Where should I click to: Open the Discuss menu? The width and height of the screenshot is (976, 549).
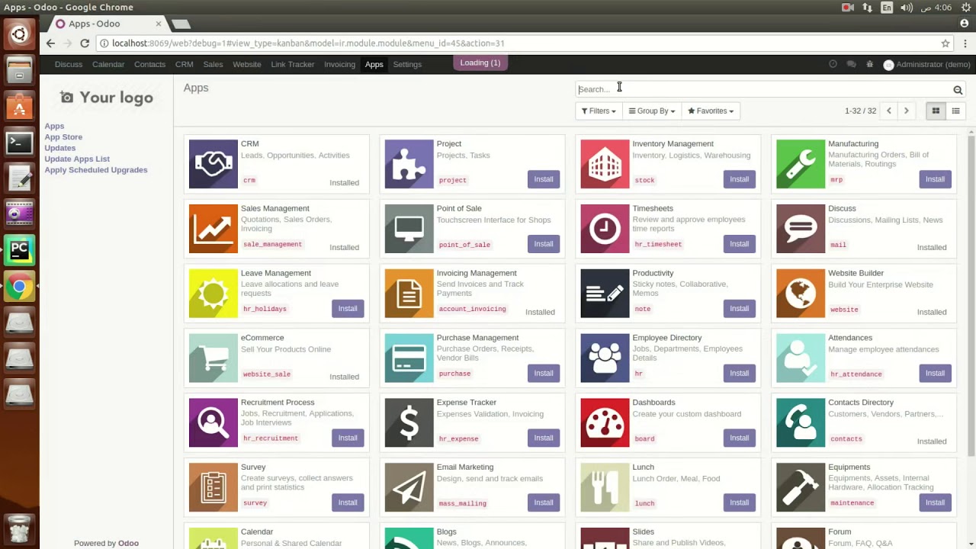69,65
